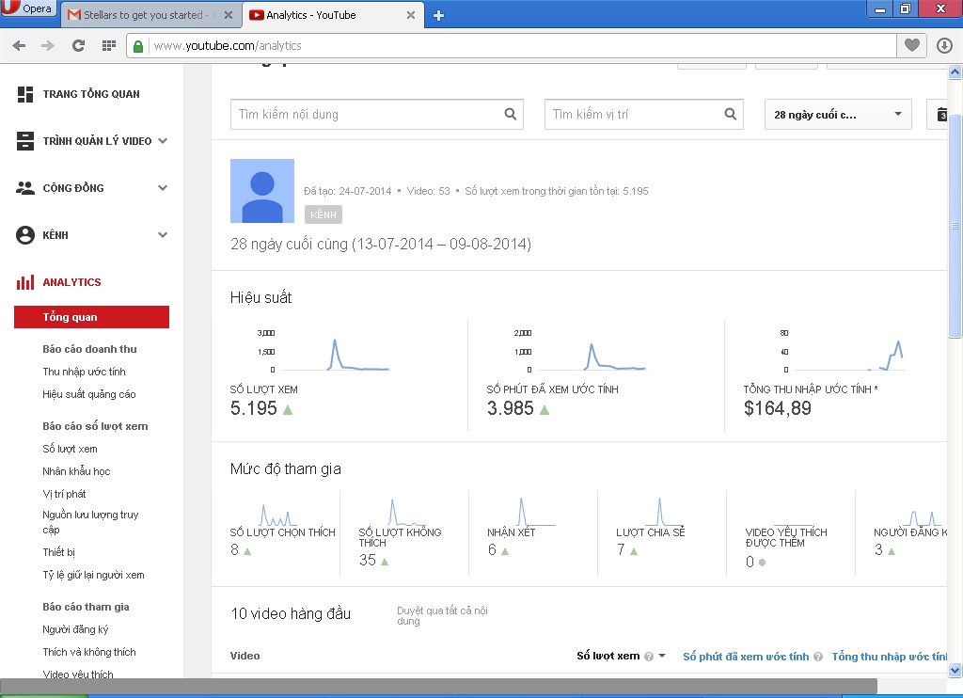Image resolution: width=963 pixels, height=698 pixels.
Task: Expand the Cộng đồng sidebar section
Action: tap(162, 188)
